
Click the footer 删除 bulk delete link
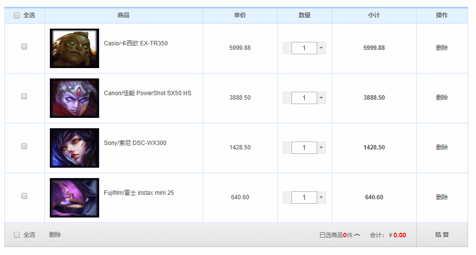coord(55,235)
